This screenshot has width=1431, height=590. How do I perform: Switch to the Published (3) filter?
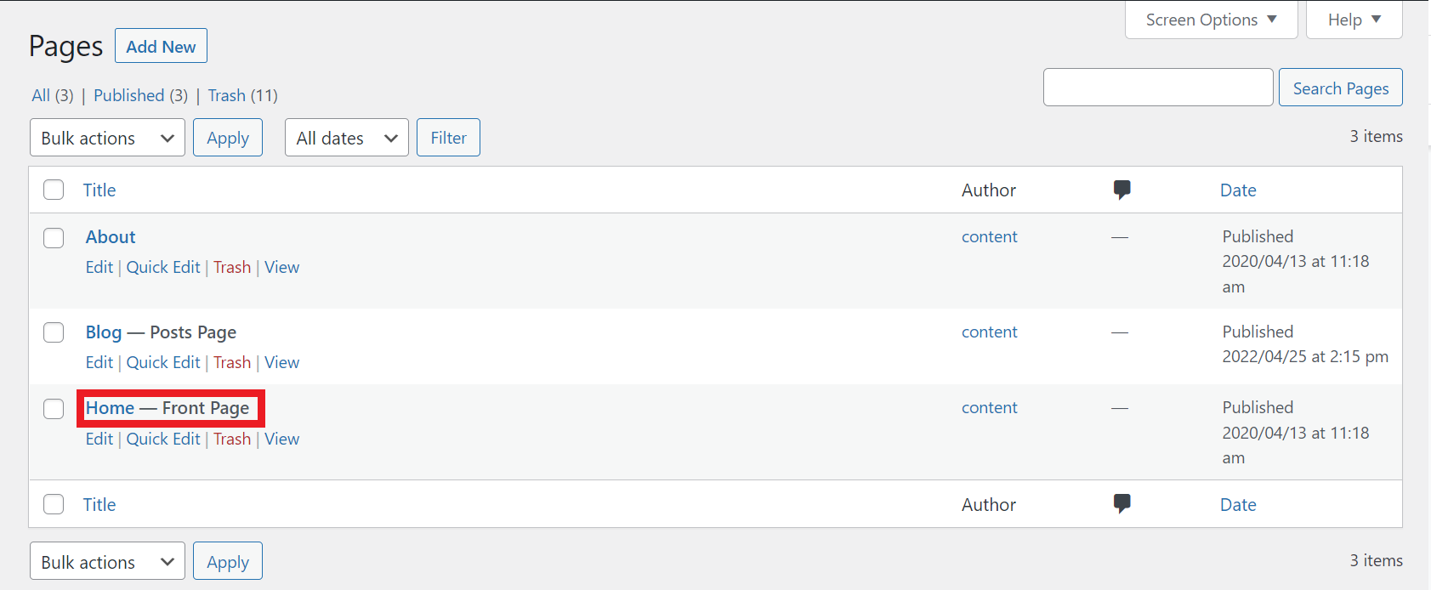tap(129, 95)
